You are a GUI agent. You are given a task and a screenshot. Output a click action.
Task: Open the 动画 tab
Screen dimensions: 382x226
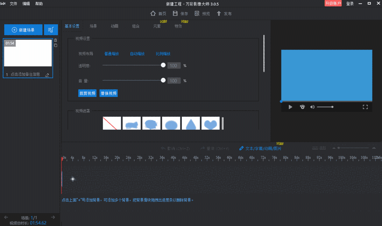[x=114, y=26]
